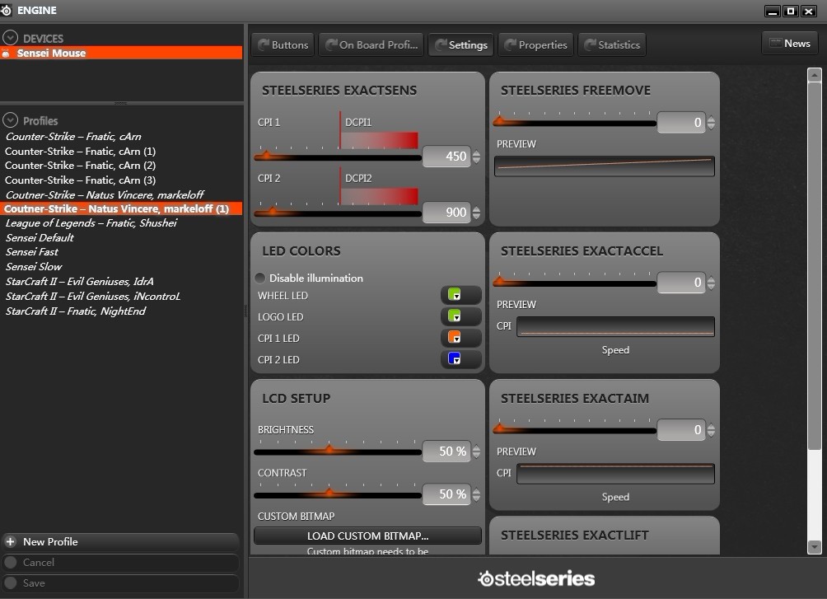
Task: Select StarCraft II – Evil Geniuses, iNcontroL profile
Action: (x=93, y=296)
